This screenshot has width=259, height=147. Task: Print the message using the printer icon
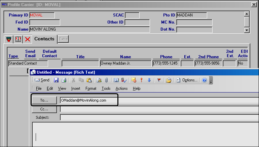[64, 80]
